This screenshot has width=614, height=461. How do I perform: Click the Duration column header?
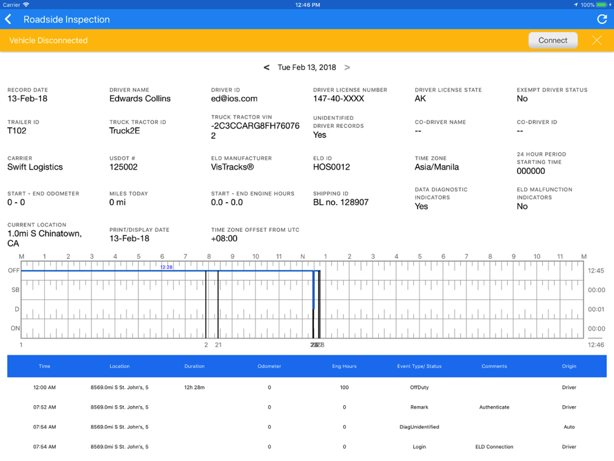pos(194,366)
